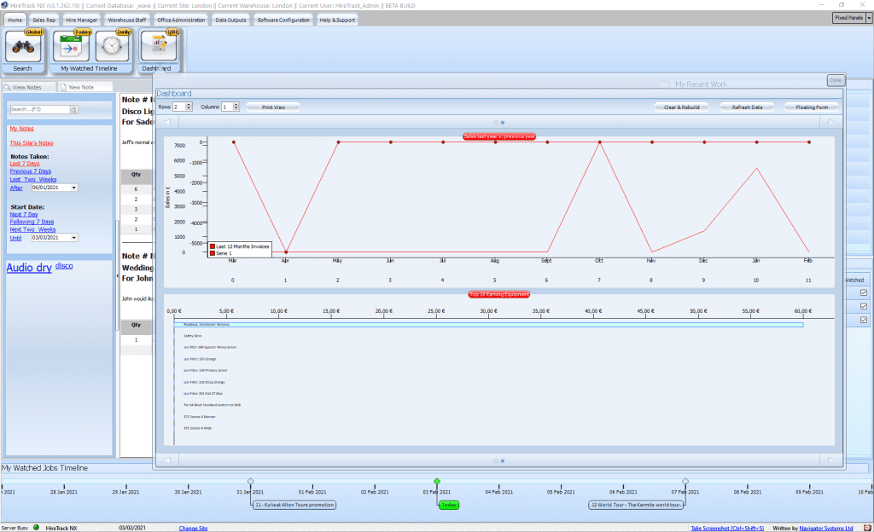Click red Last 12 Months Invoices legend swatch
The image size is (874, 532).
[213, 246]
